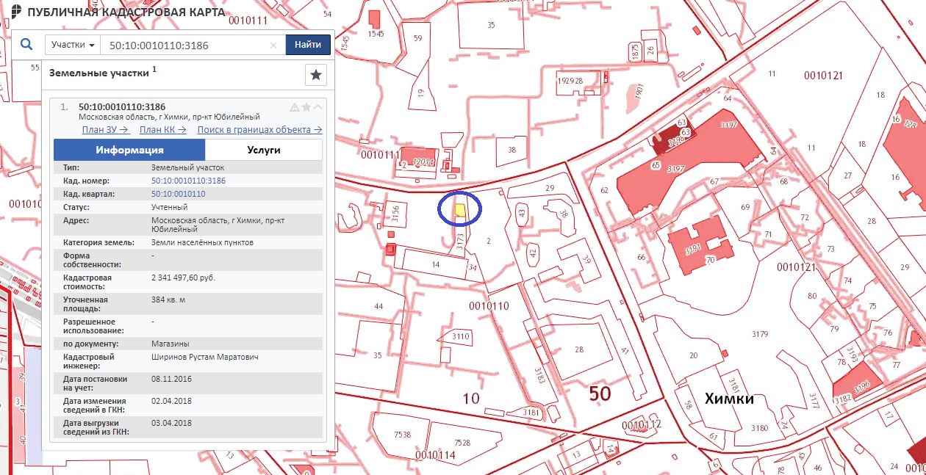Select the Информация tab
The height and width of the screenshot is (475, 926).
(x=129, y=150)
